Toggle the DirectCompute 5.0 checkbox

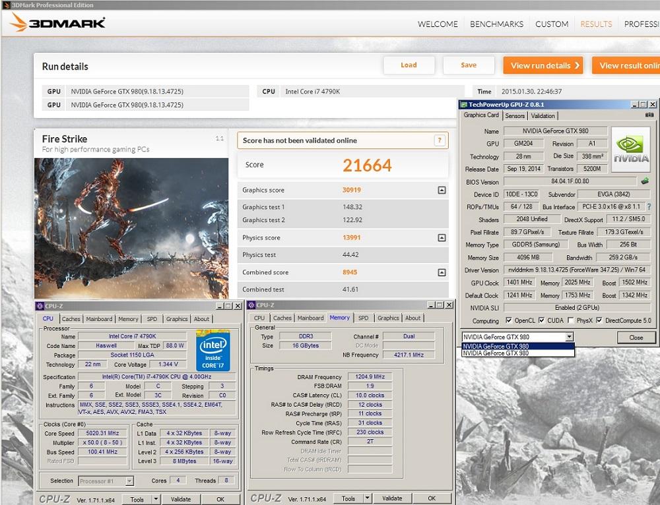tap(599, 320)
